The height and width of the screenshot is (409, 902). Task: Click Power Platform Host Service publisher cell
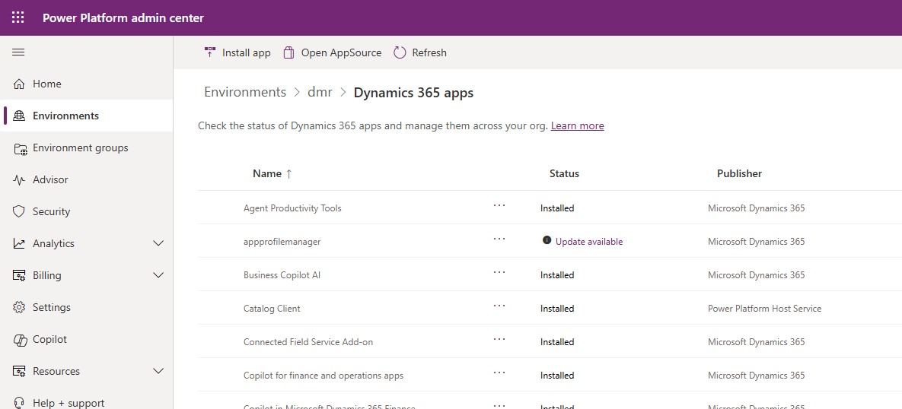coord(764,309)
